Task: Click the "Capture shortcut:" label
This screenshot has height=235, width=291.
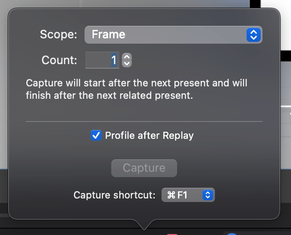Action: point(114,195)
